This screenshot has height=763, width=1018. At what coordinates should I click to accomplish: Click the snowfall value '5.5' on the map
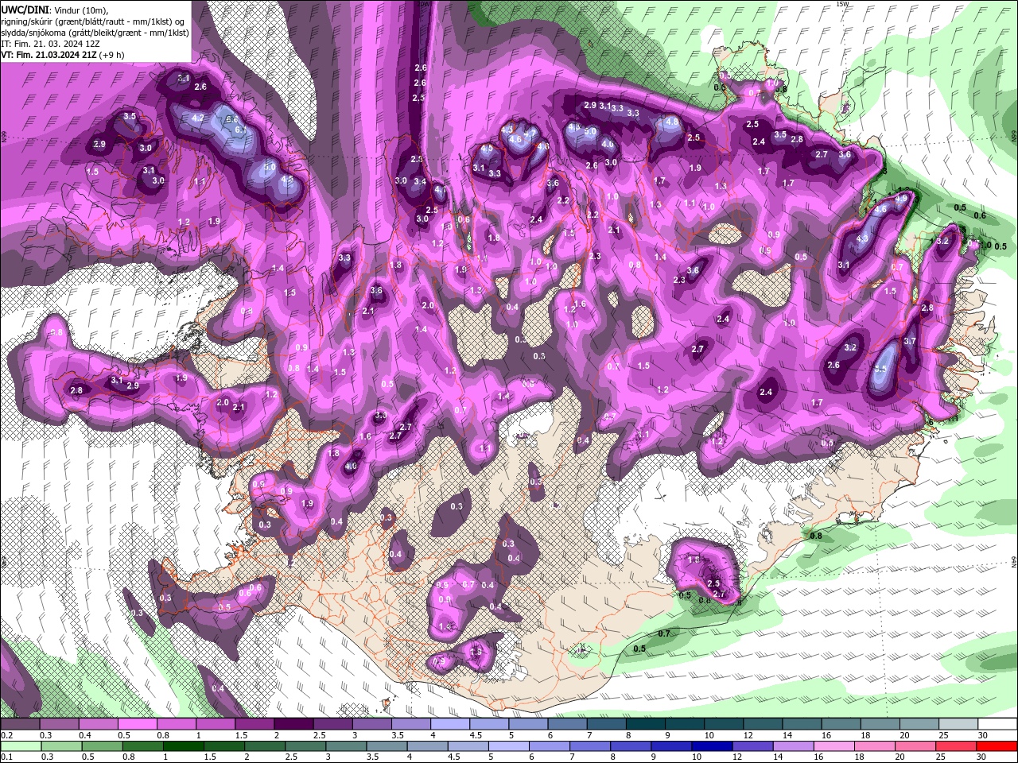coord(880,370)
